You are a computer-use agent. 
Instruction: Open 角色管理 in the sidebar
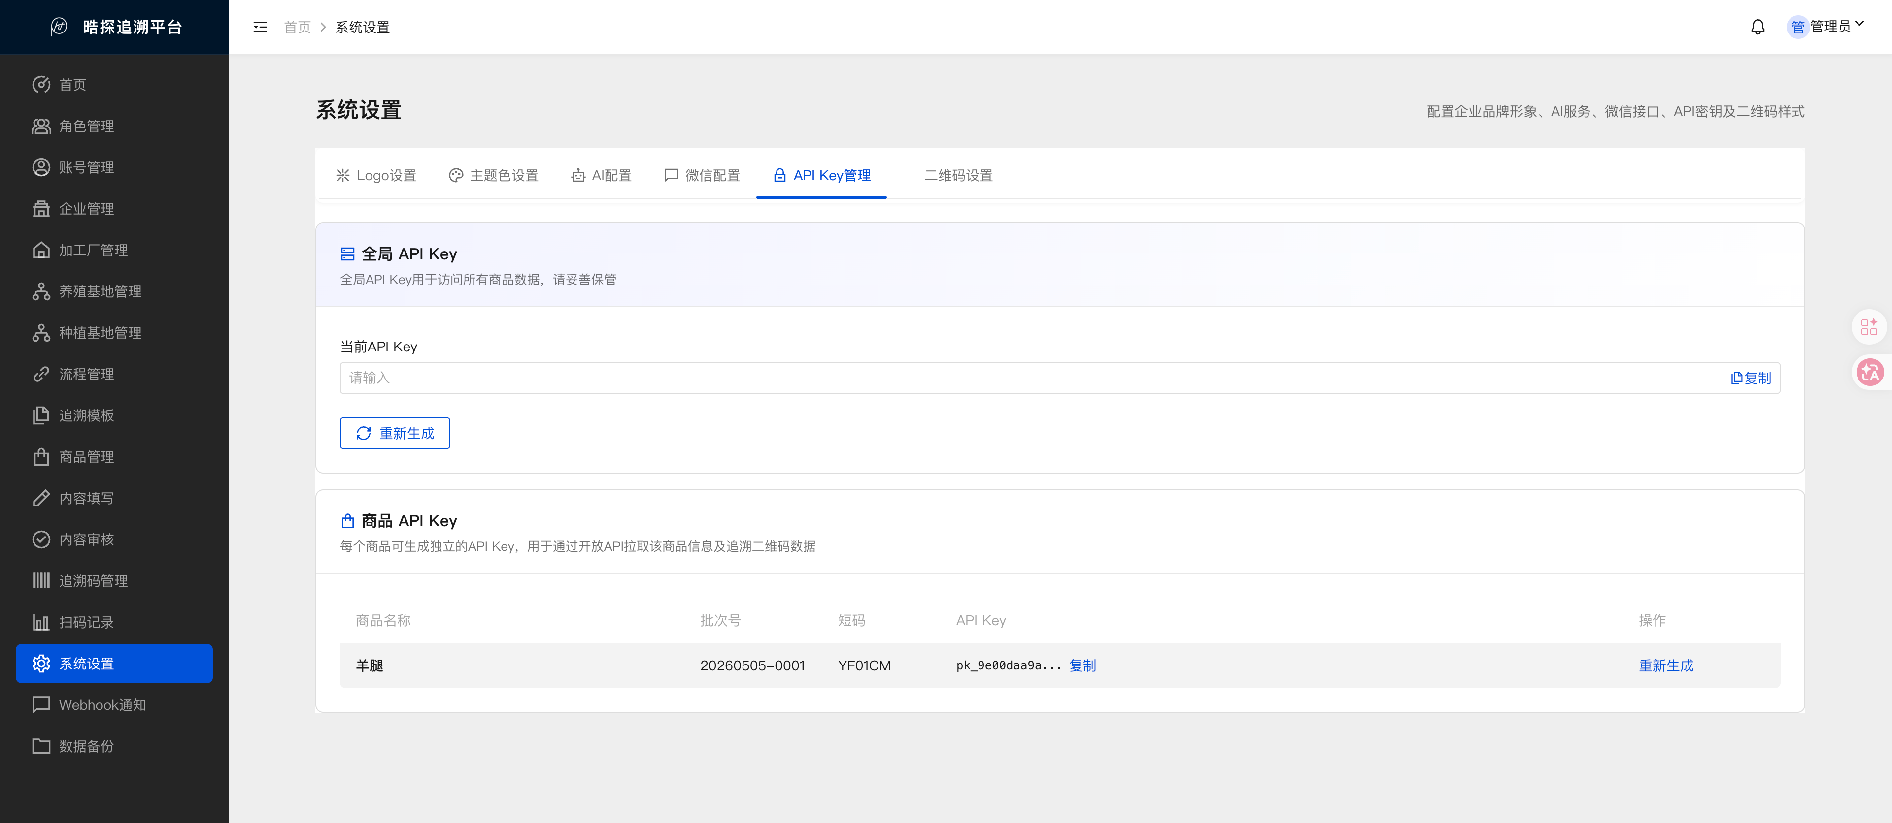[x=114, y=126]
